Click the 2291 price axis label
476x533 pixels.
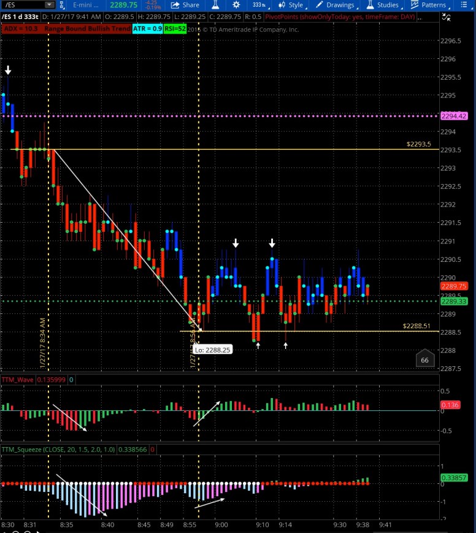[448, 241]
